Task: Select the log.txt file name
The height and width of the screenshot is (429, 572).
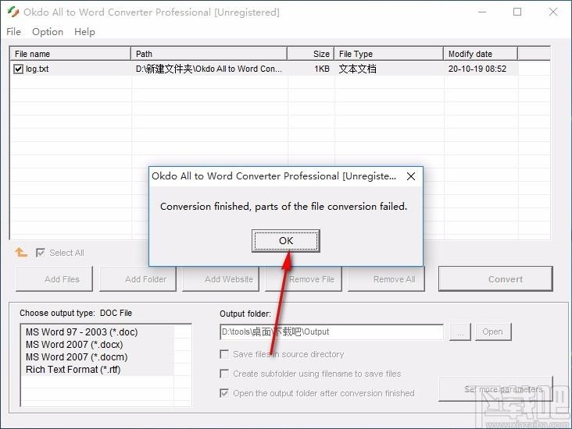Action: click(x=38, y=69)
